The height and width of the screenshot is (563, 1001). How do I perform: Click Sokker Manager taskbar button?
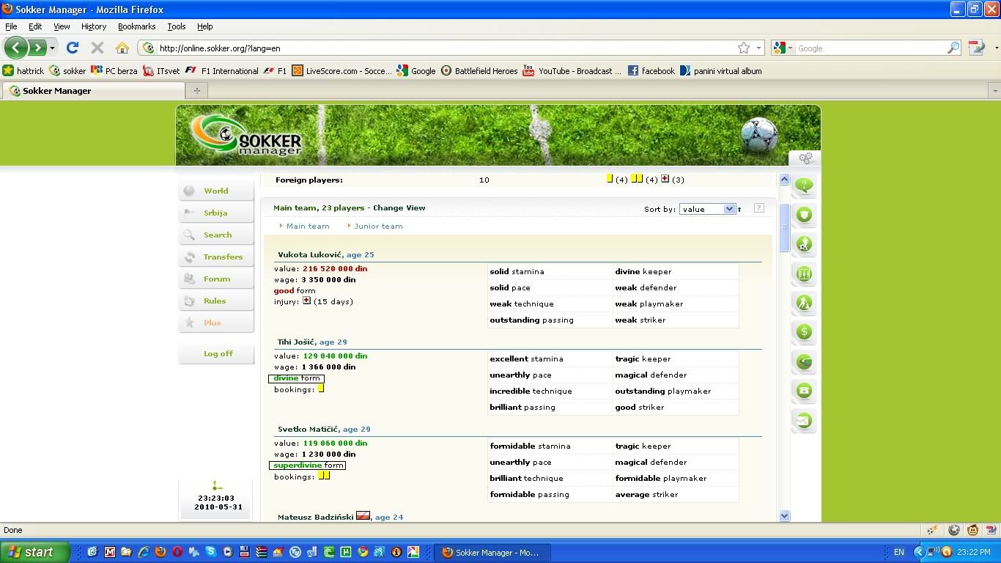(x=491, y=553)
